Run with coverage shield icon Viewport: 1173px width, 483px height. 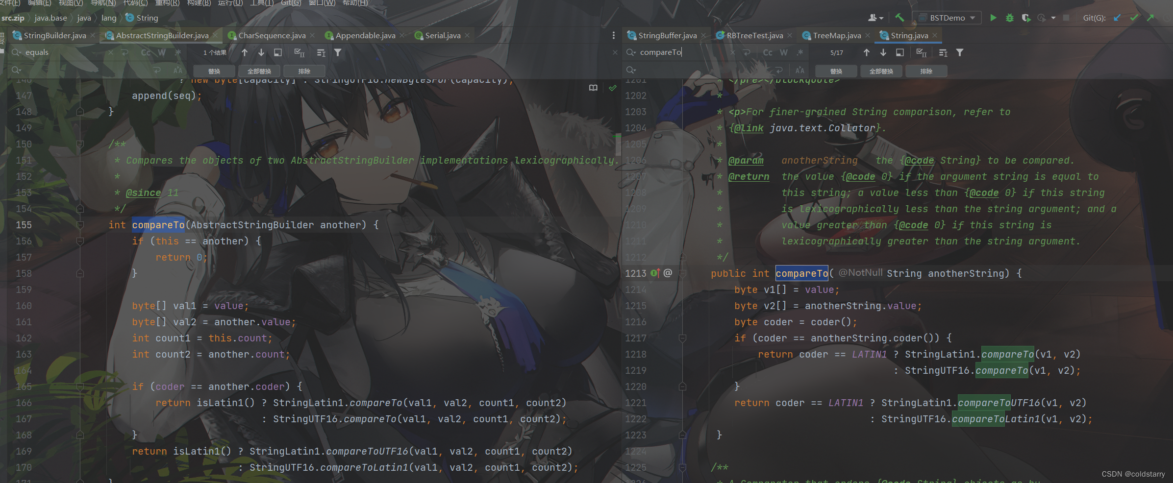tap(1025, 18)
